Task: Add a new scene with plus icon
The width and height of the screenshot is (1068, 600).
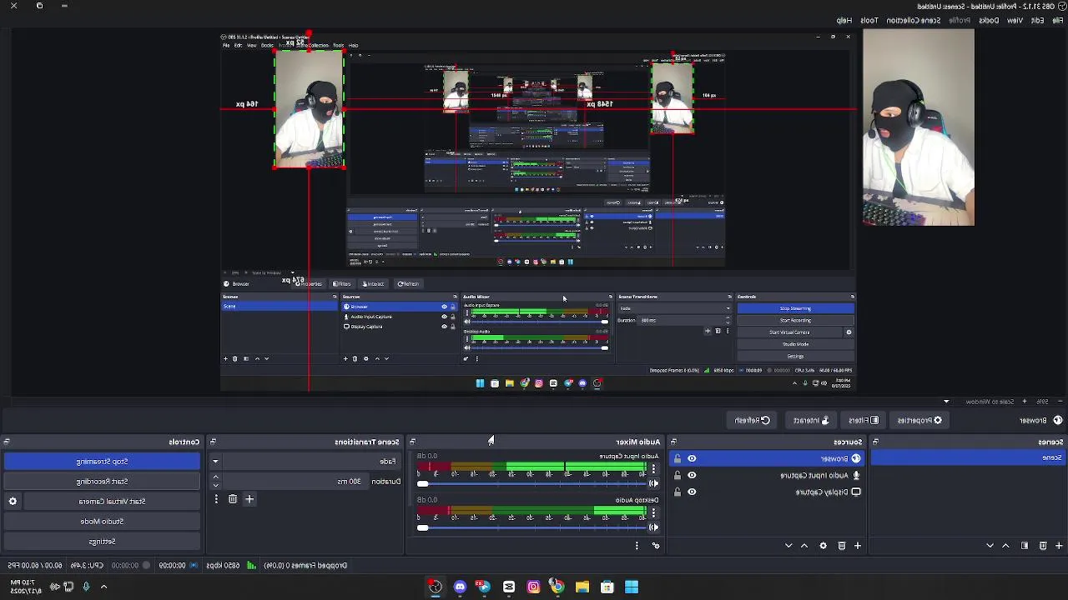Action: tap(1059, 546)
